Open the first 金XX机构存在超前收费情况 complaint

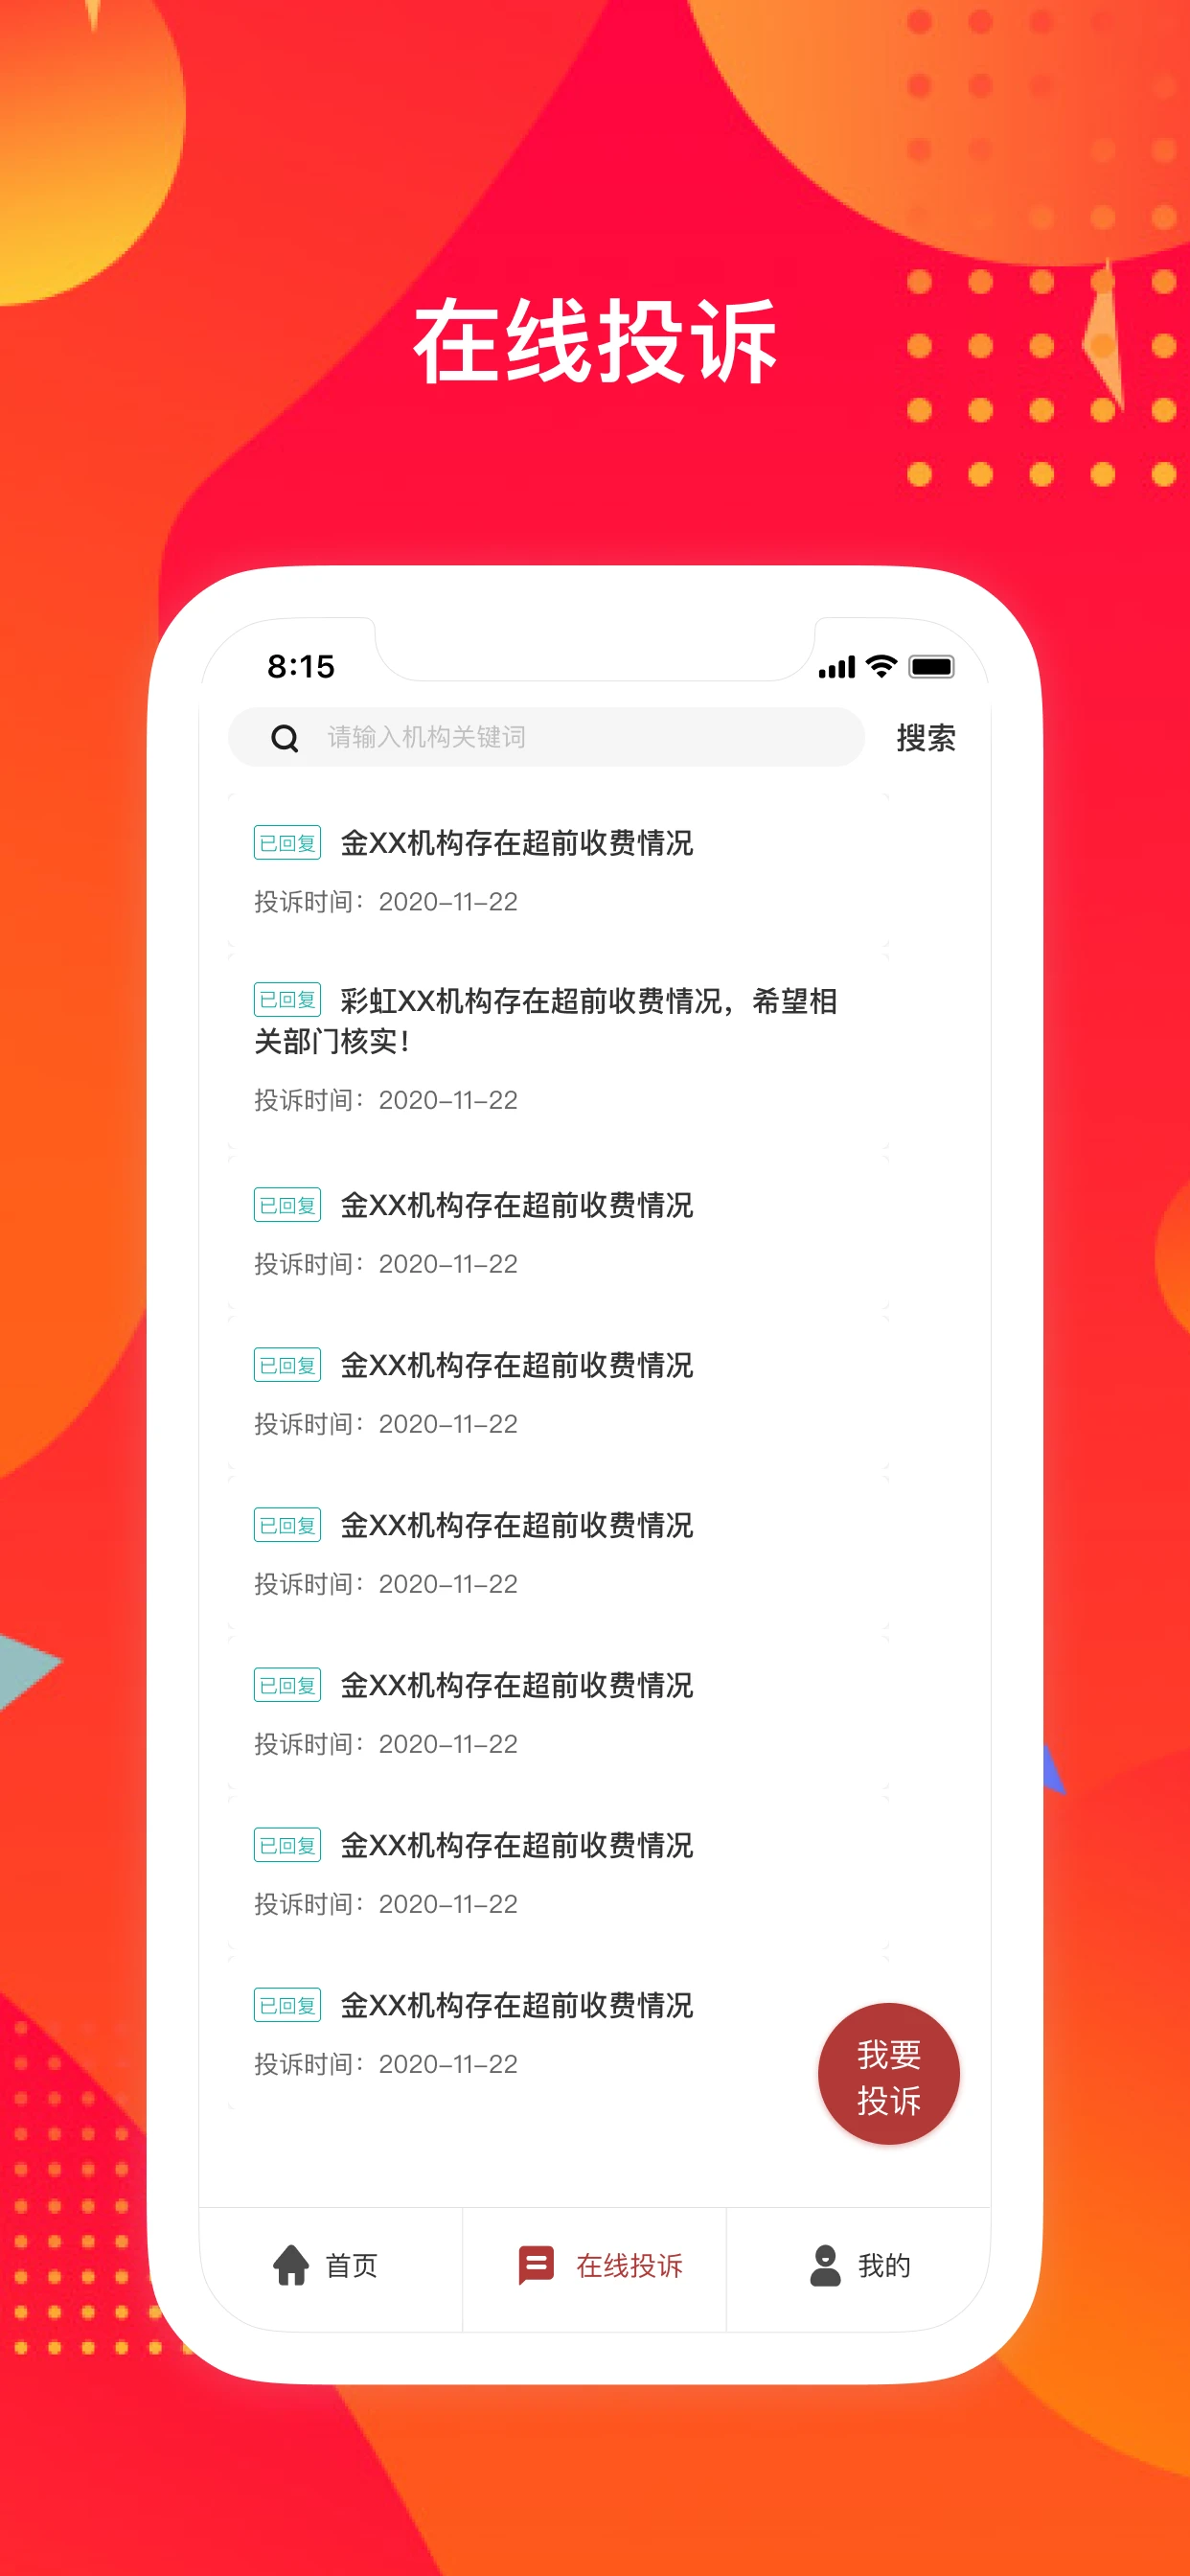[516, 843]
